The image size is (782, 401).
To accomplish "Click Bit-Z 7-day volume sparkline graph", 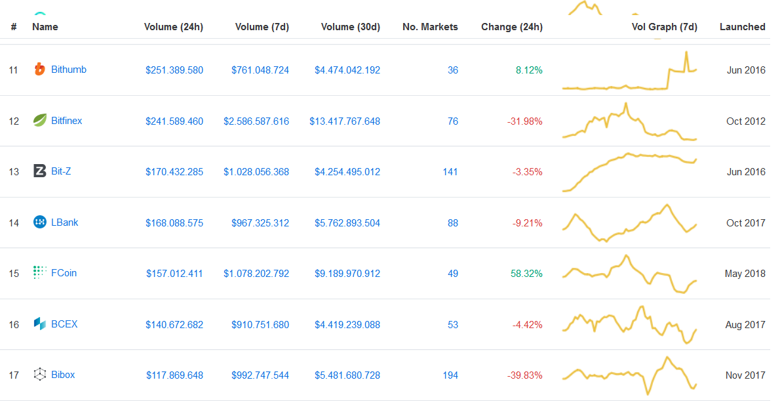I will coord(629,172).
